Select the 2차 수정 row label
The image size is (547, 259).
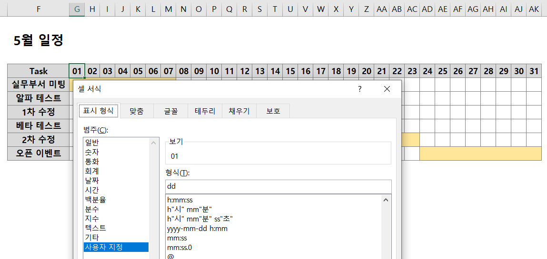click(x=39, y=140)
